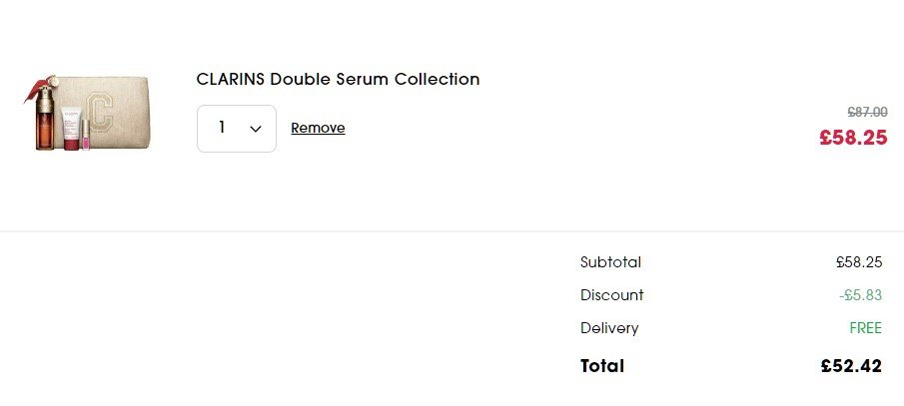Click the green FREE delivery text
Image resolution: width=904 pixels, height=406 pixels.
click(x=865, y=328)
